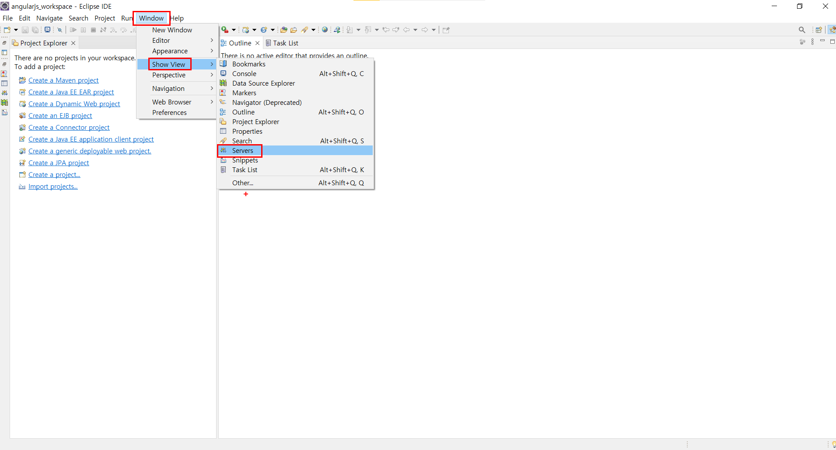Image resolution: width=836 pixels, height=450 pixels.
Task: Click the Suspend debug icon
Action: 83,30
